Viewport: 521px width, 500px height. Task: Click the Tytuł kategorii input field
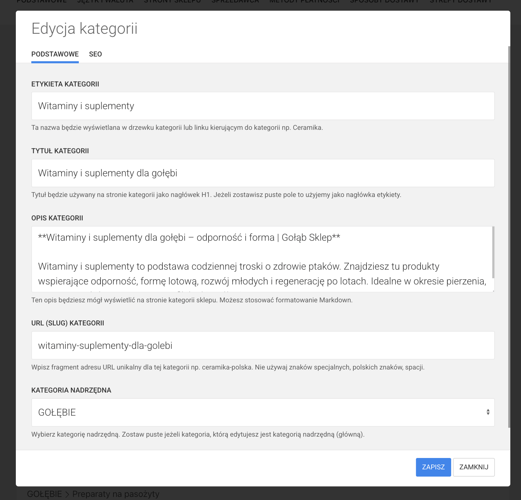263,173
